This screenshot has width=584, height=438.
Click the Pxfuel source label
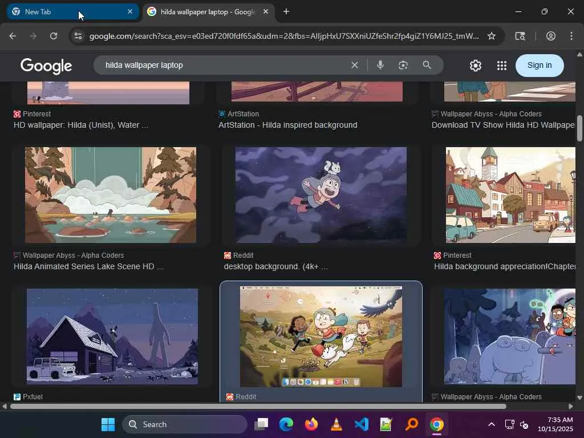(28, 397)
